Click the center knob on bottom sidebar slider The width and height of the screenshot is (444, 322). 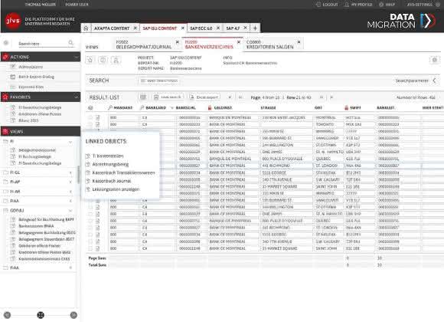click(41, 315)
